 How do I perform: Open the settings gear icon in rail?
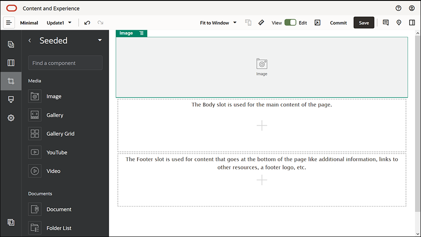coord(11,118)
